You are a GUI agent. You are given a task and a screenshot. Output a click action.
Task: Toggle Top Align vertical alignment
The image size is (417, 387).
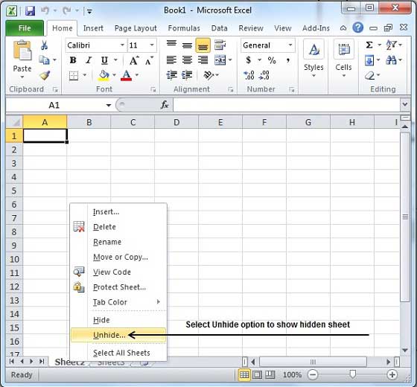[171, 45]
